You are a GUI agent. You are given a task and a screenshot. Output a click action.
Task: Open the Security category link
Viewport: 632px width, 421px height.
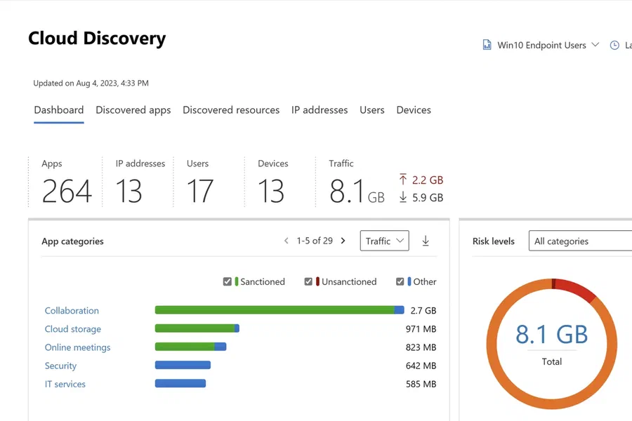[x=60, y=366]
